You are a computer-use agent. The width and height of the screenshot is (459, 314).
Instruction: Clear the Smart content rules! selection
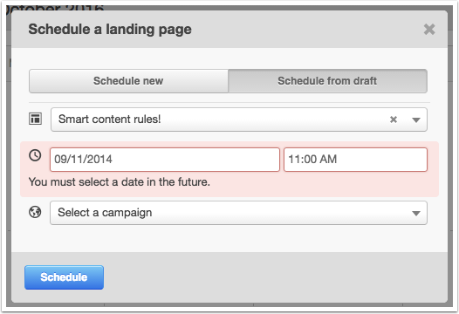click(x=394, y=119)
